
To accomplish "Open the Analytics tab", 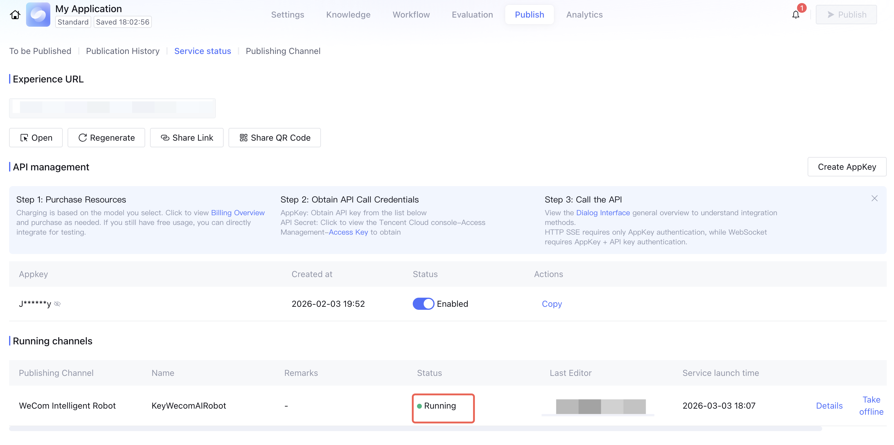I will [584, 15].
